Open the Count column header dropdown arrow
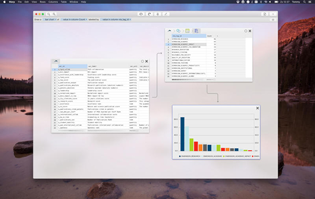 pyautogui.click(x=217, y=36)
